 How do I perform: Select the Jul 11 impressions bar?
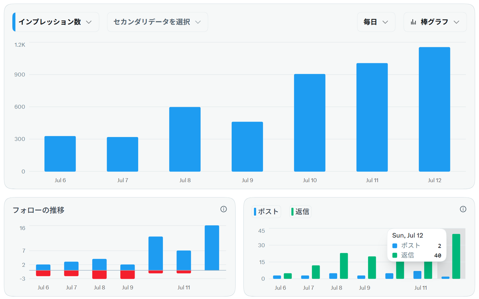tap(372, 117)
